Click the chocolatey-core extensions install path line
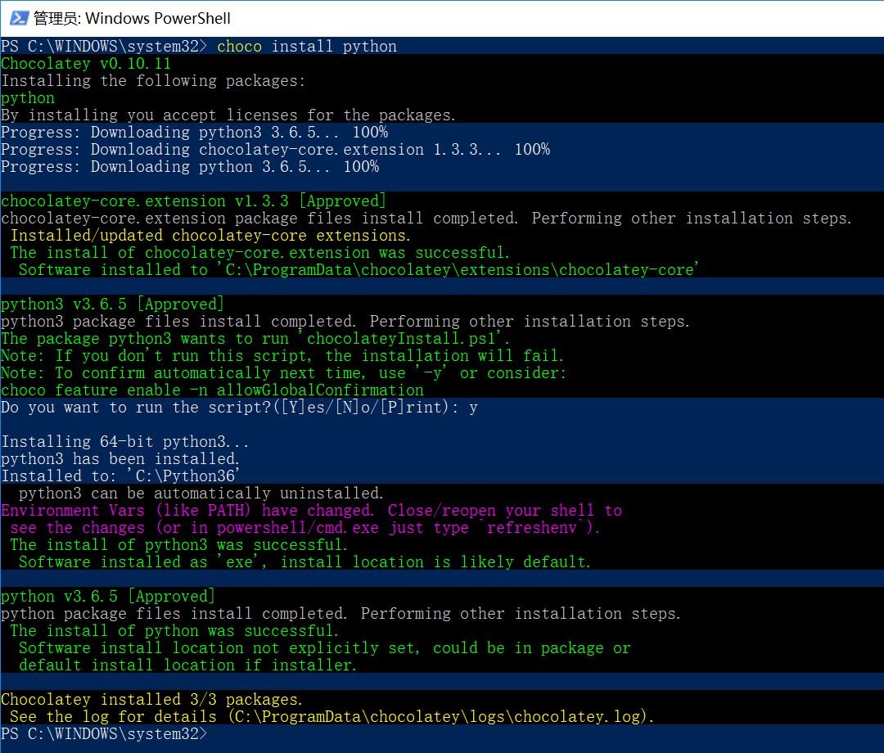Screen dimensions: 884x753 click(x=359, y=270)
